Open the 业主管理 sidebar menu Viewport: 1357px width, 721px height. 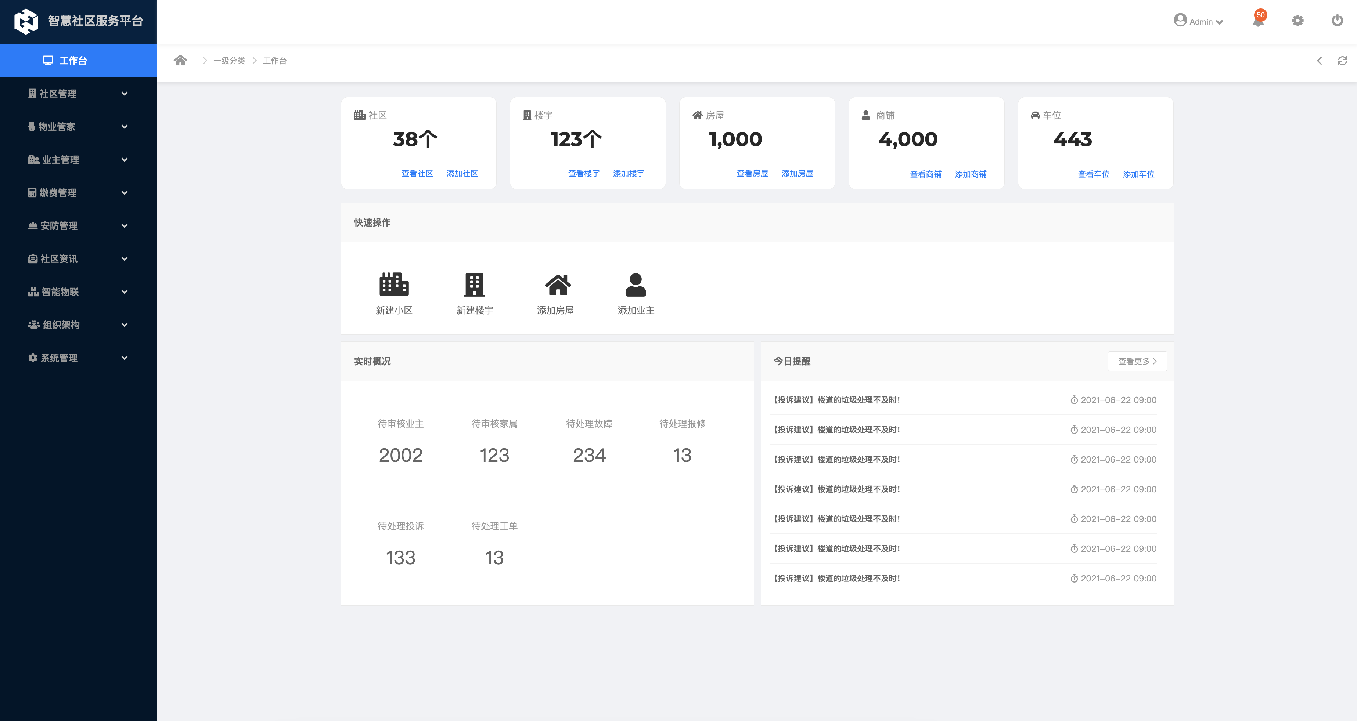[79, 159]
